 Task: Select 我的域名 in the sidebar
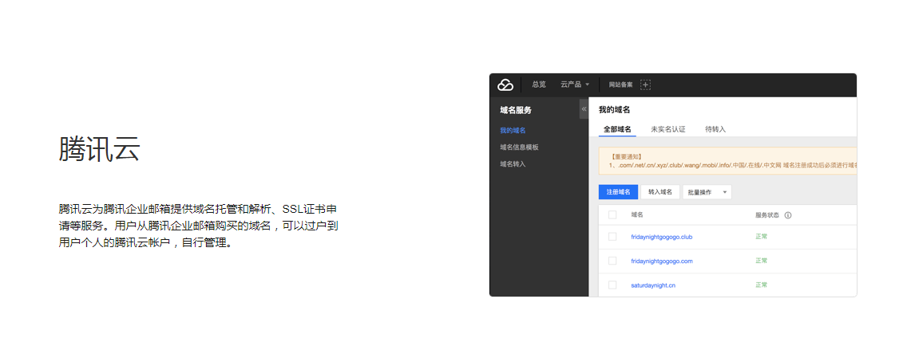[513, 131]
